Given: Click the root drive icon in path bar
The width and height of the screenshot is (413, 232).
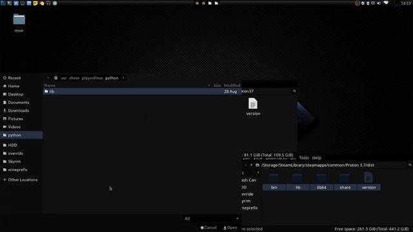Looking at the screenshot, I should [x=56, y=78].
